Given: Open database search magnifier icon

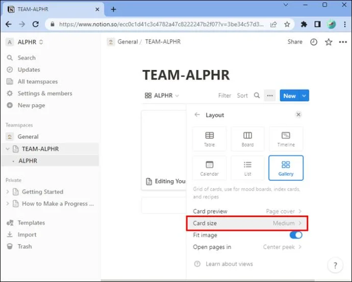Looking at the screenshot, I should [257, 96].
